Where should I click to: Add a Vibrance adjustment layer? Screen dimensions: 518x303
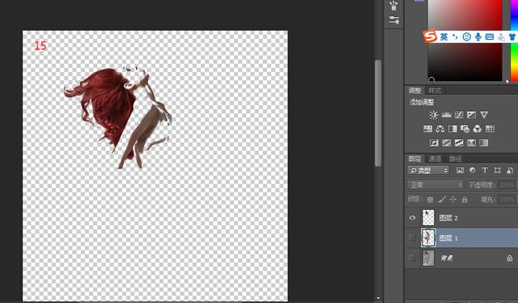(484, 115)
